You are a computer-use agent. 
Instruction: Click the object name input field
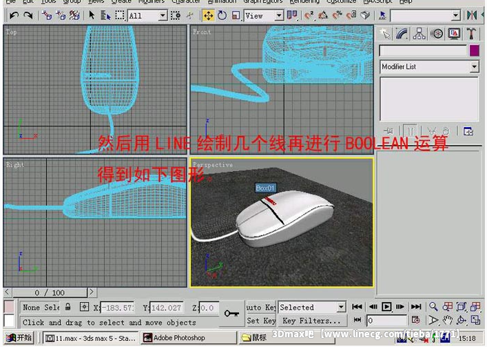click(x=424, y=50)
